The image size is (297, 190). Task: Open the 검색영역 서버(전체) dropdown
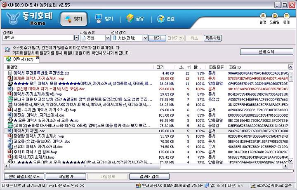click(130, 38)
